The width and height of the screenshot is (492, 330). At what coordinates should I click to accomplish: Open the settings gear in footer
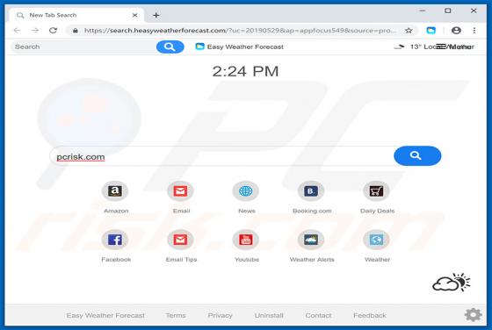point(474,314)
